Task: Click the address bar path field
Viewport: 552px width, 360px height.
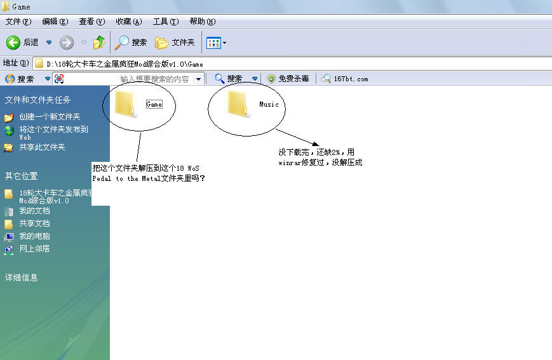Action: click(292, 63)
